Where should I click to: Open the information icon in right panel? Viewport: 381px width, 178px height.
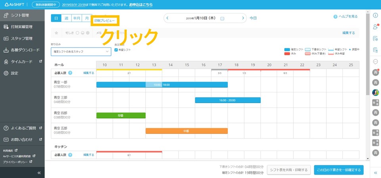point(375,15)
